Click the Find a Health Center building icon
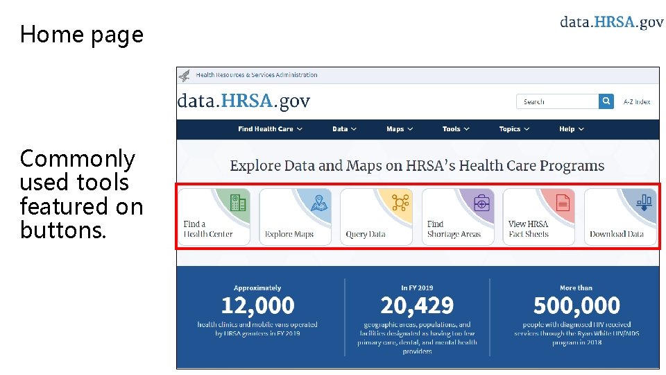The height and width of the screenshot is (375, 666). pyautogui.click(x=238, y=203)
